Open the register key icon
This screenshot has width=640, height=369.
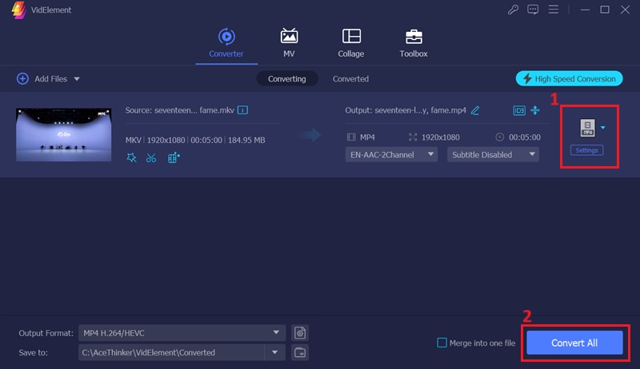(x=513, y=10)
